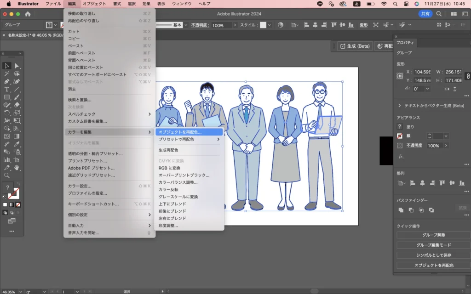Open the rotation angle dropdown
Viewport: 471px width, 294px height.
coord(428,89)
